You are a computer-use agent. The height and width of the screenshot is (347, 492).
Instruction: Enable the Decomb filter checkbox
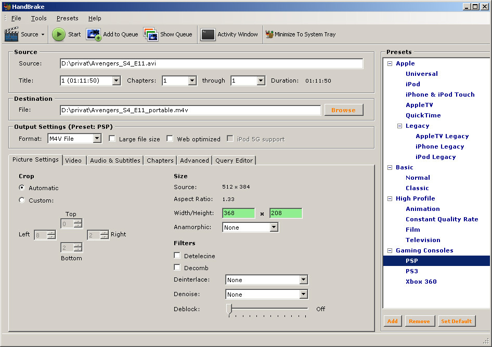pos(177,268)
